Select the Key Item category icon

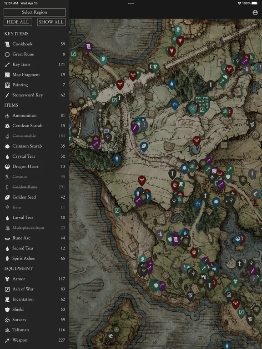(7, 65)
